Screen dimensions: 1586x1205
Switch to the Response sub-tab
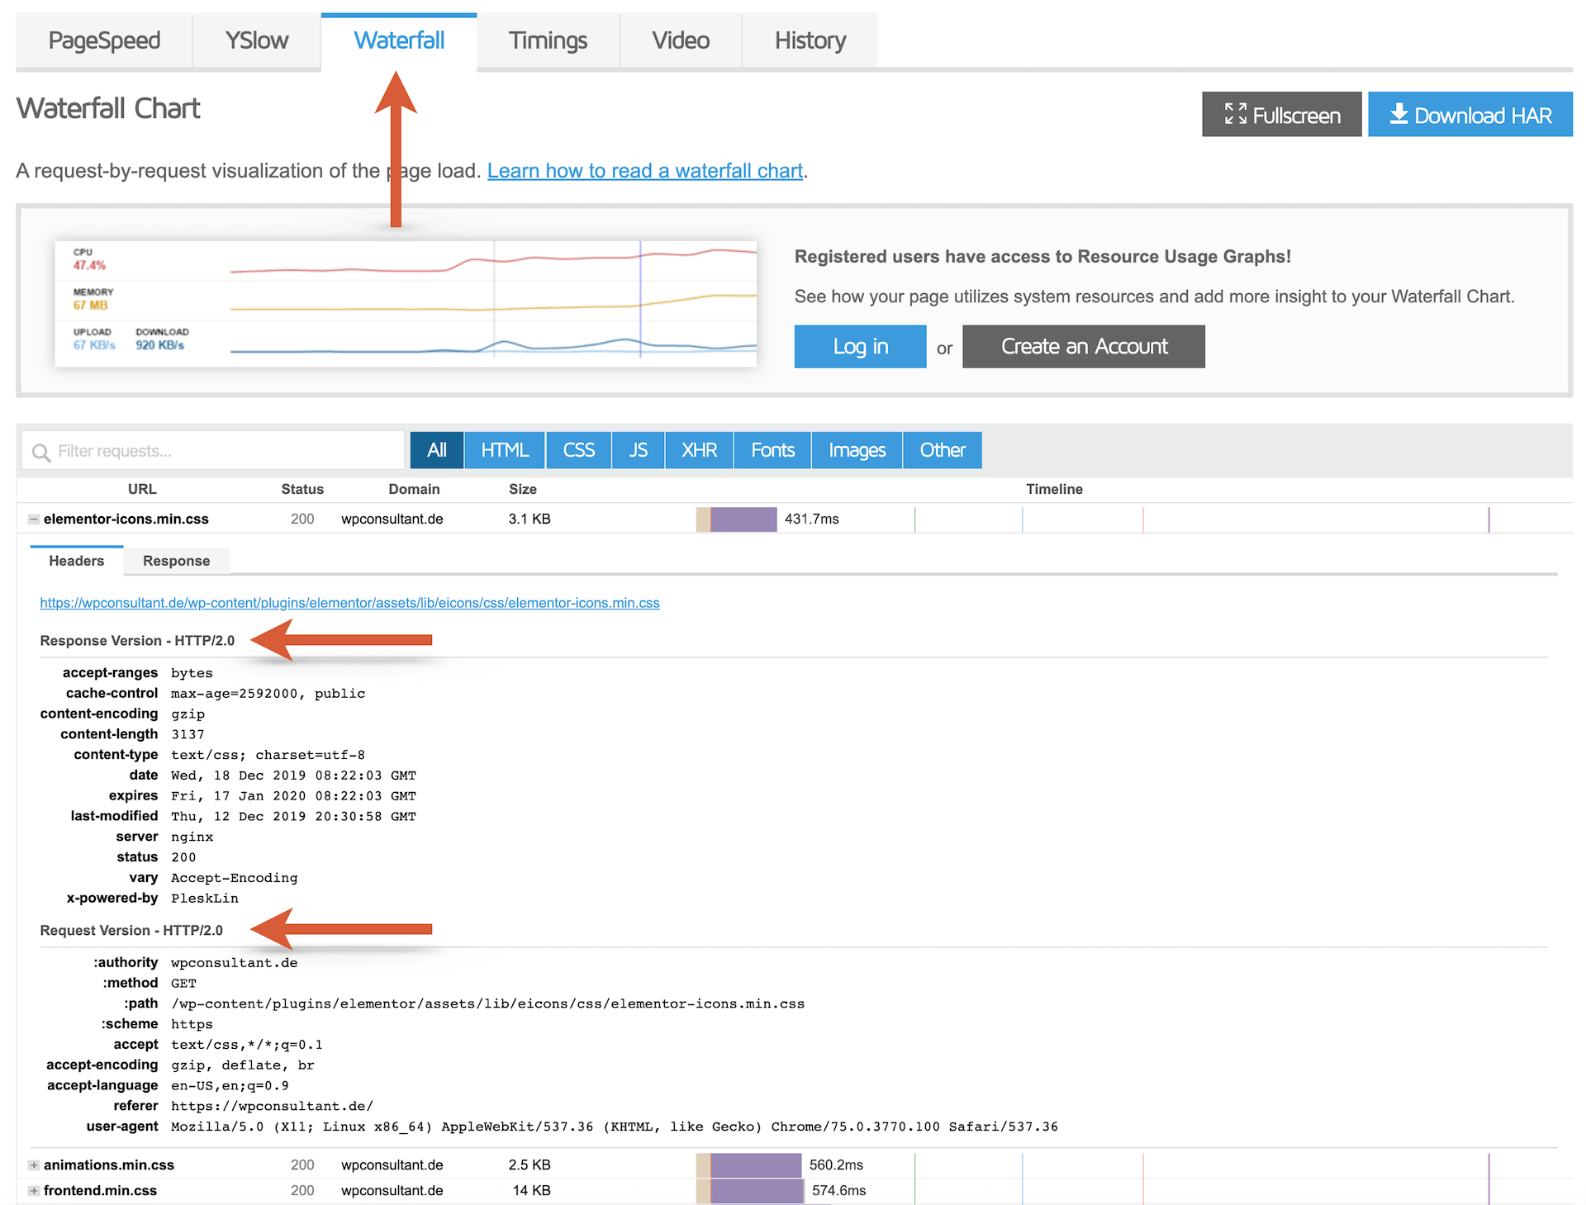(176, 561)
